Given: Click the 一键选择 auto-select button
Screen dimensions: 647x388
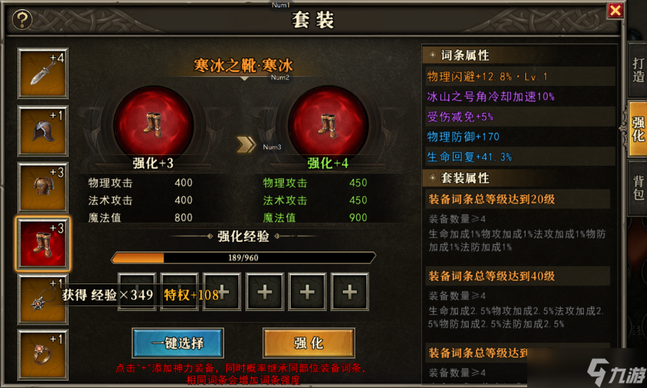Looking at the screenshot, I should click(x=178, y=343).
